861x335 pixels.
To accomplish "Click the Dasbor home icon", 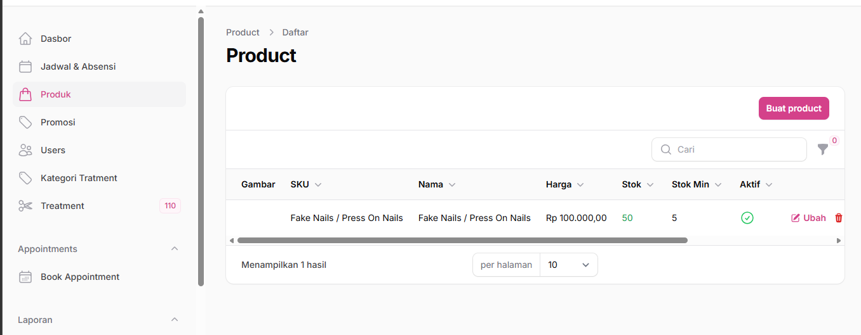I will (25, 39).
